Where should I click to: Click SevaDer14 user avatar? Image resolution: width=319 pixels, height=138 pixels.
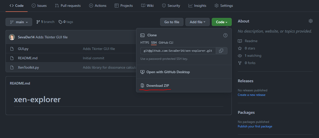12,37
